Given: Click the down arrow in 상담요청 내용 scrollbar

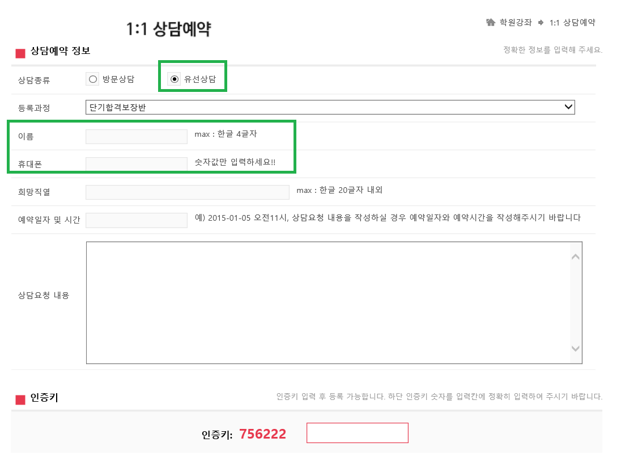Looking at the screenshot, I should click(x=575, y=348).
